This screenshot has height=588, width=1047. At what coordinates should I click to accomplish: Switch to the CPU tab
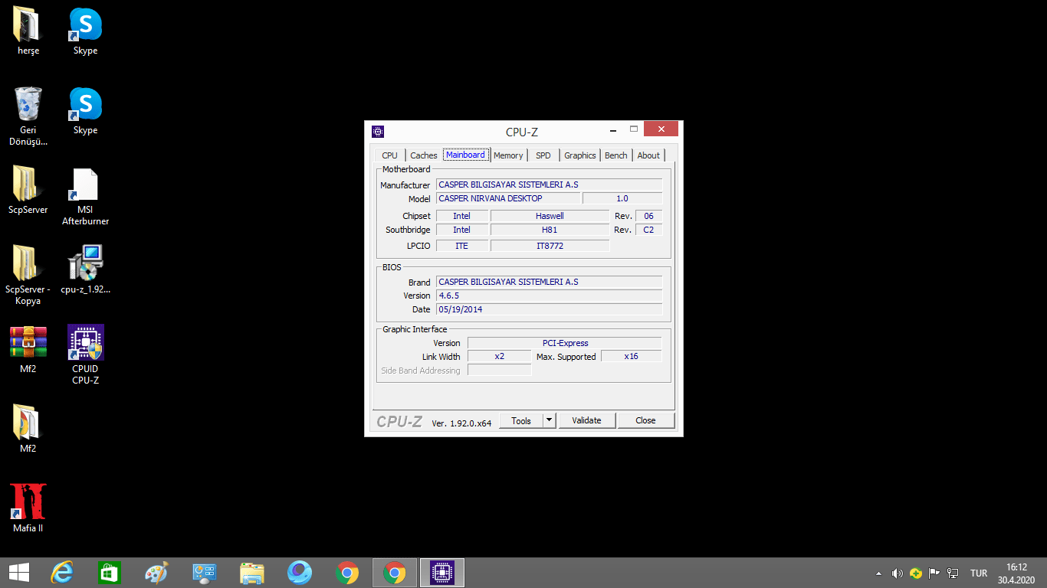point(389,155)
